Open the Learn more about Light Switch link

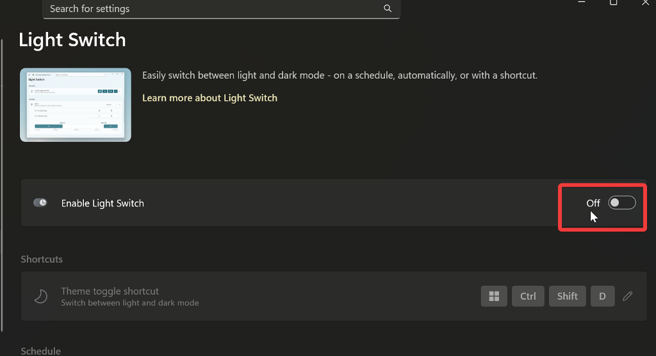pos(209,98)
